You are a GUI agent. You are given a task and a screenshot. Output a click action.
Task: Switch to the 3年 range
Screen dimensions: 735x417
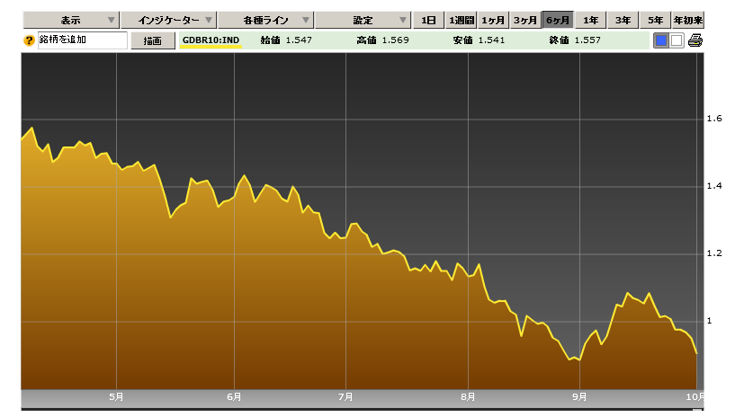coord(623,20)
